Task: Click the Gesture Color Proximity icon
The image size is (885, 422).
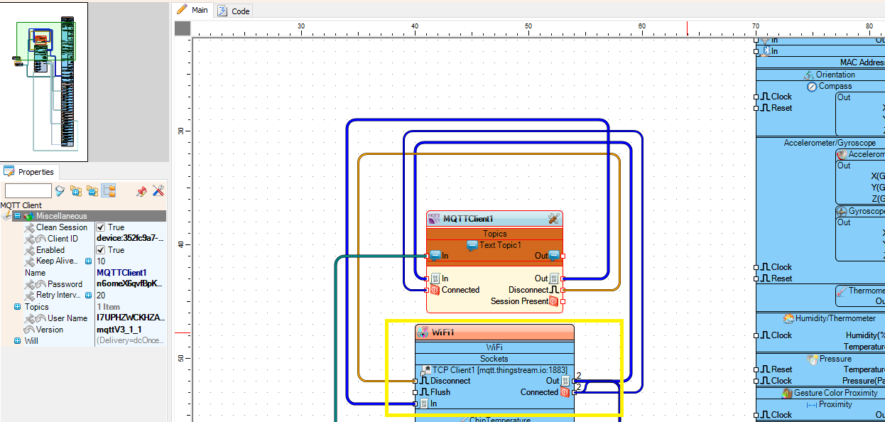Action: pyautogui.click(x=787, y=393)
